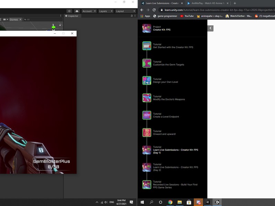Screen dimensions: 275x206
Task: Select the Inspector tab
Action: 71,16
